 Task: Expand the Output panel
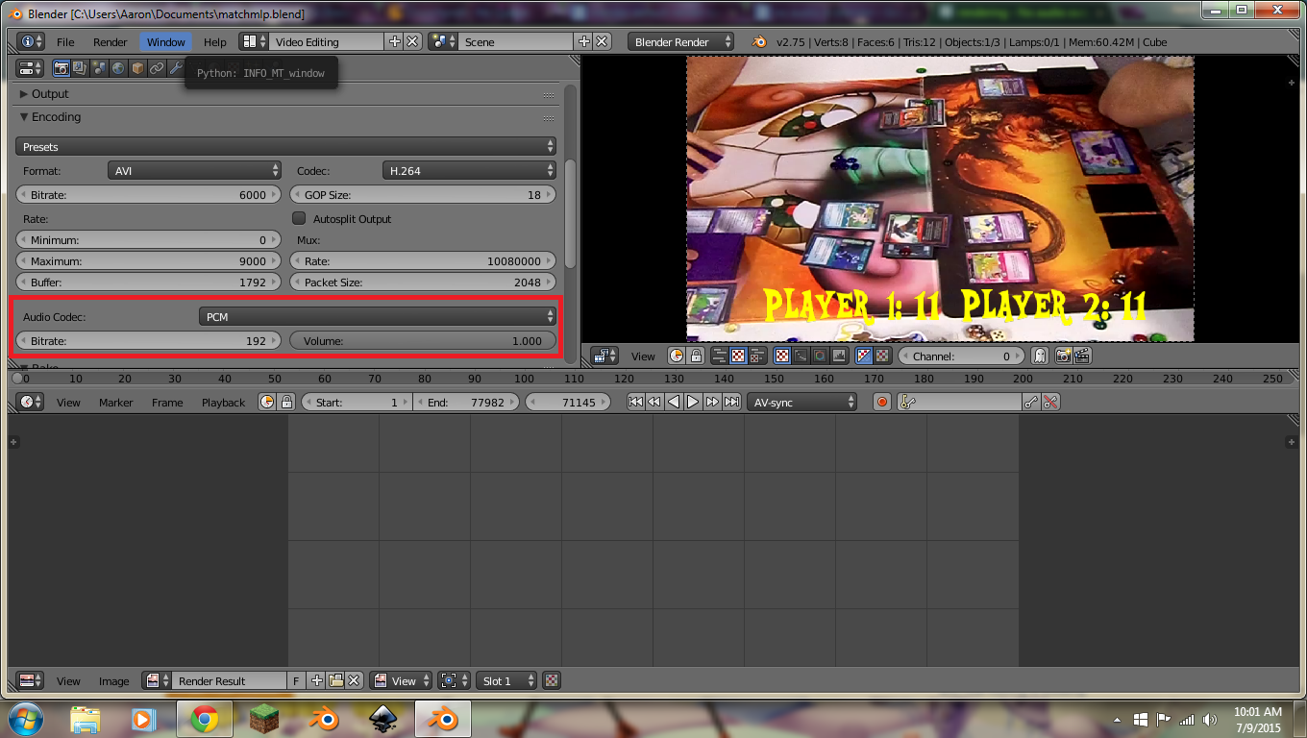[50, 93]
